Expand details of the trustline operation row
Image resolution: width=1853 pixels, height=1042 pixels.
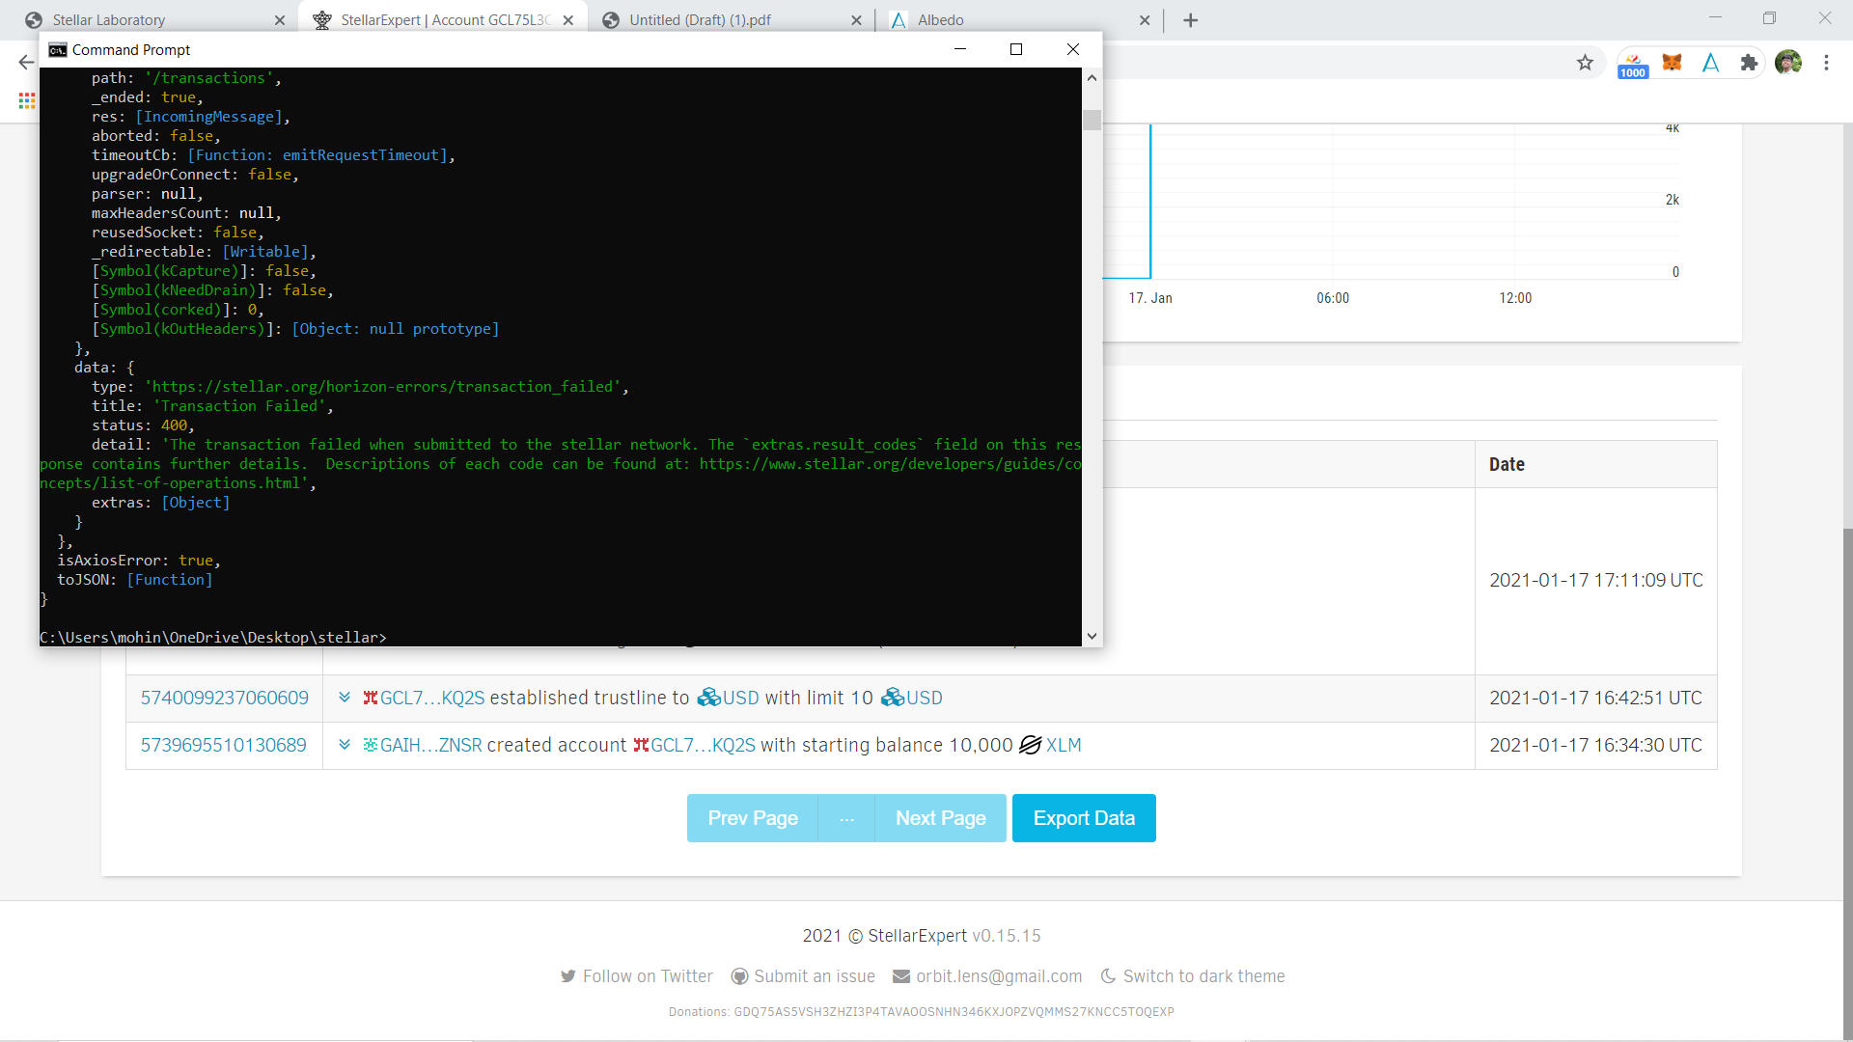[x=345, y=698]
